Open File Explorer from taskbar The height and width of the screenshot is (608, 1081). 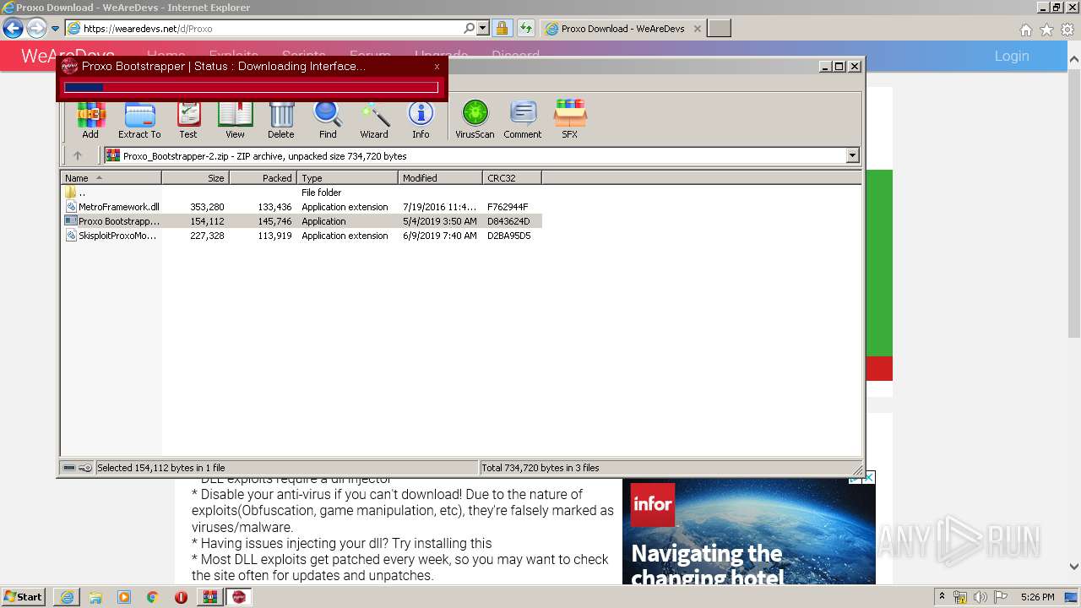click(x=95, y=597)
